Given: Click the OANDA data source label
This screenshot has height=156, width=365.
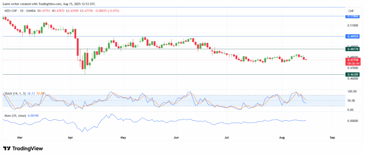Looking at the screenshot, I should (x=31, y=11).
